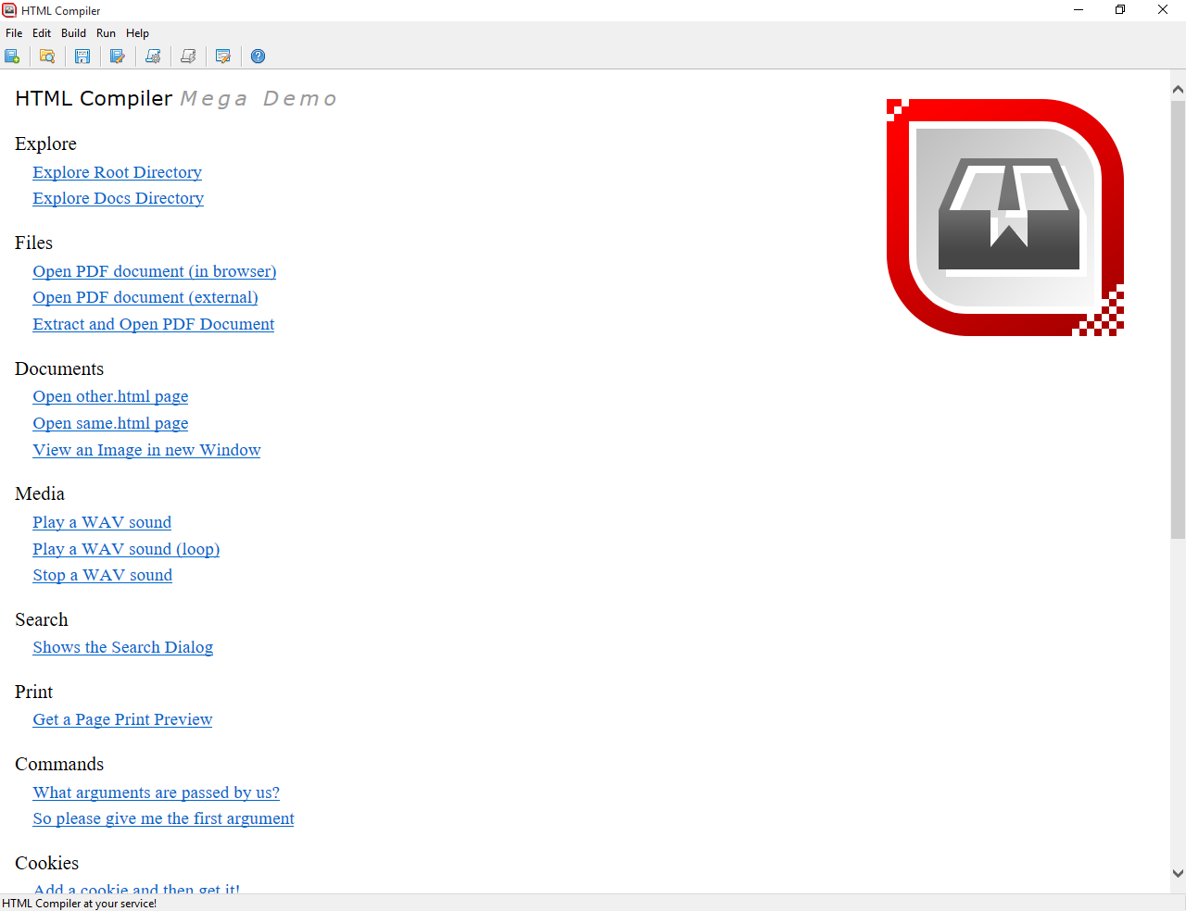Open the Build menu
Screen dimensions: 1186x911
click(x=73, y=33)
